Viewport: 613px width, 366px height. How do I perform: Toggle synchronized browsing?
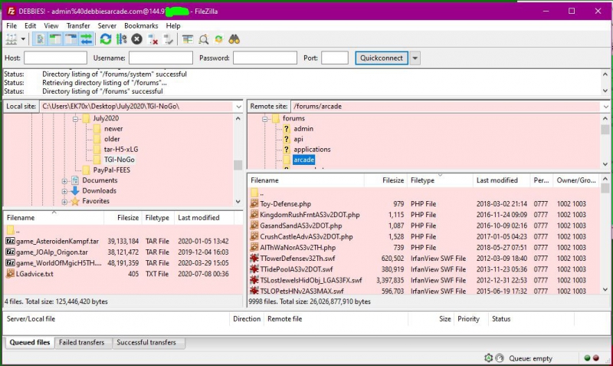coord(218,39)
